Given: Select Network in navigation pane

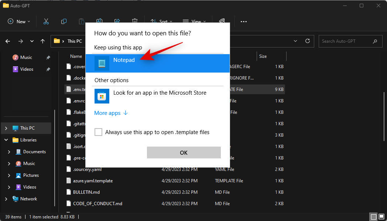Looking at the screenshot, I should (x=28, y=199).
